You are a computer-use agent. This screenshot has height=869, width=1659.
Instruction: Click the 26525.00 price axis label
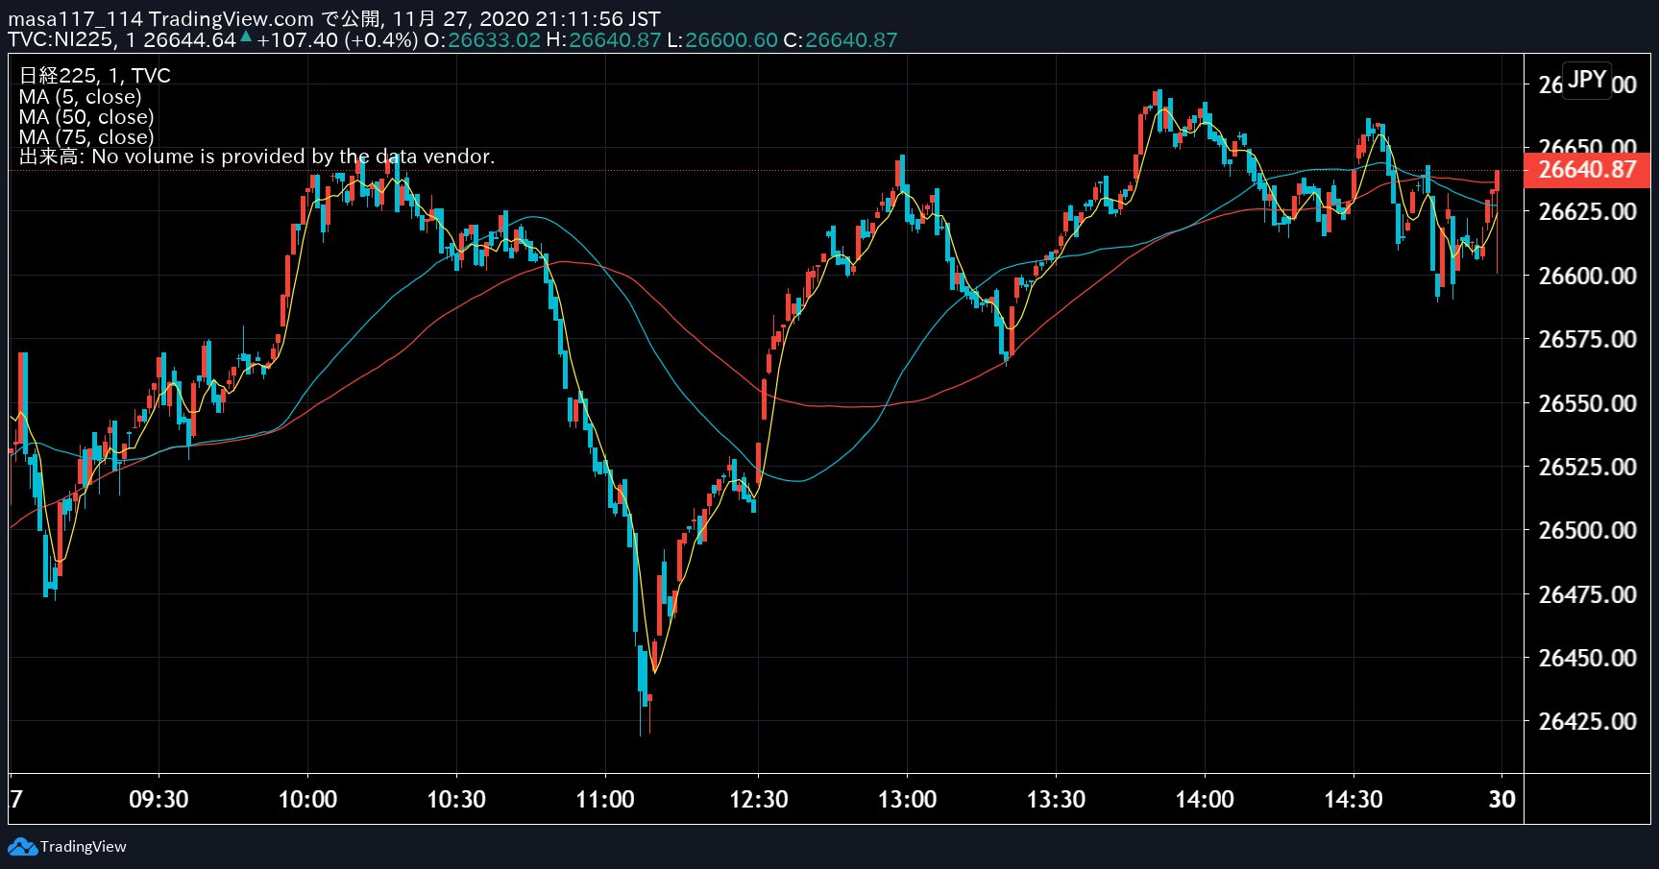coord(1587,467)
